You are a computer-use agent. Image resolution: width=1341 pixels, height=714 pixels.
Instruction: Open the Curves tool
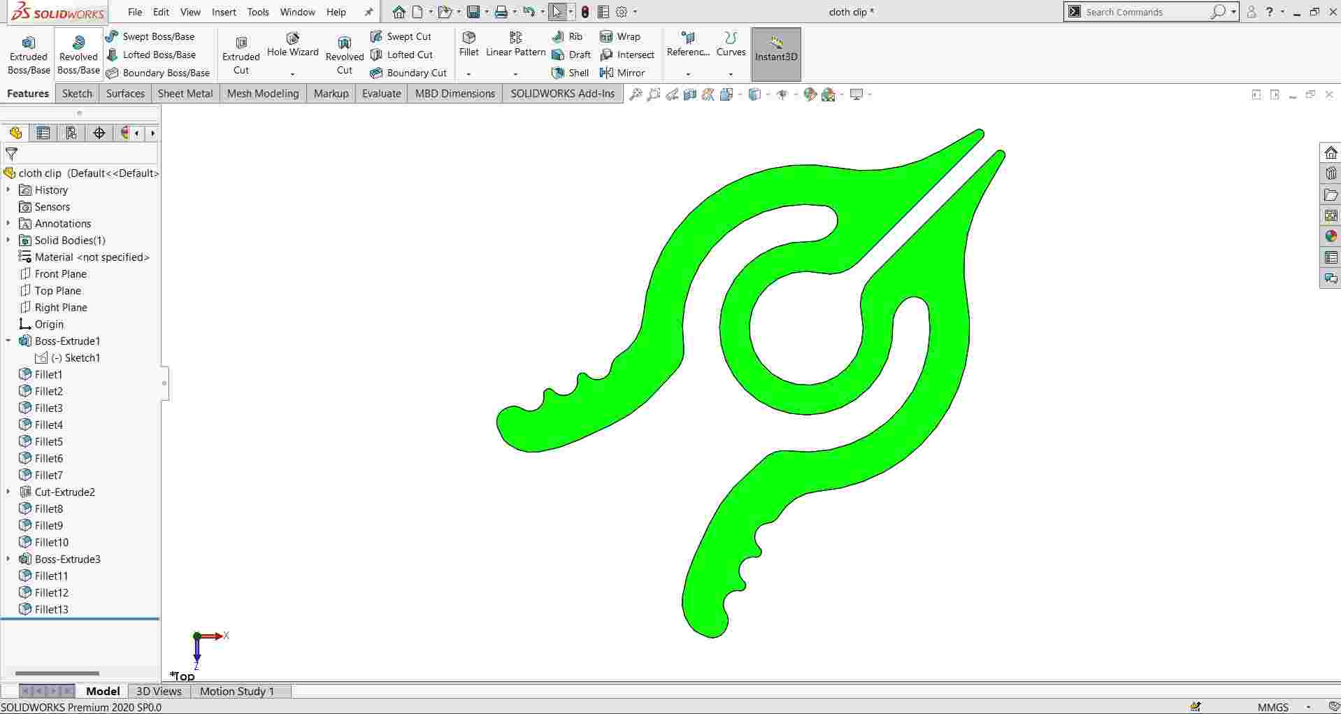(731, 44)
